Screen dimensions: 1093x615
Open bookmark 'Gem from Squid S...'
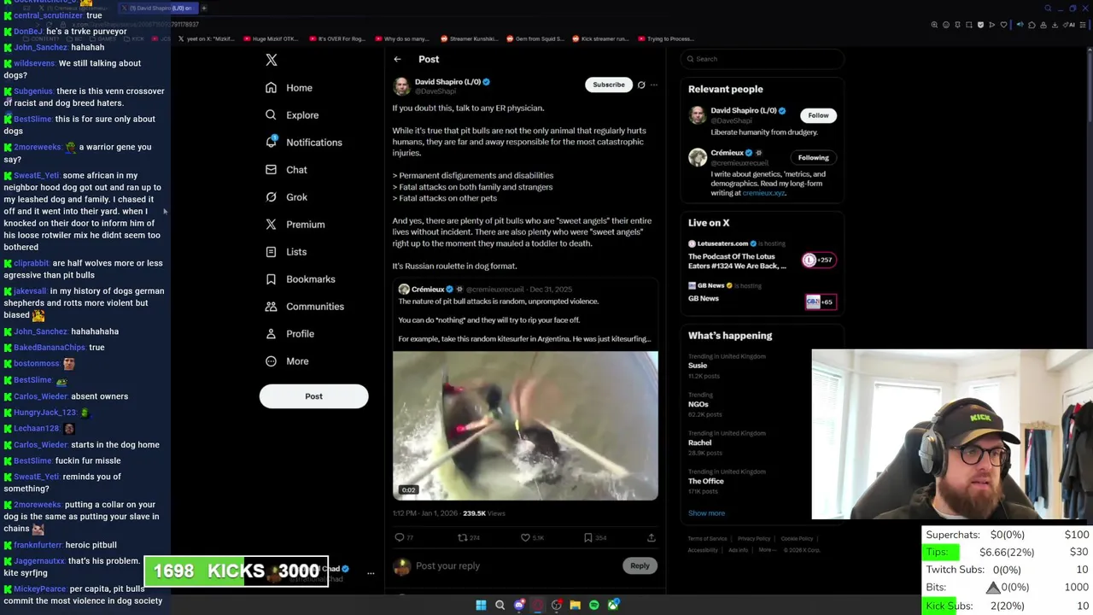(534, 38)
